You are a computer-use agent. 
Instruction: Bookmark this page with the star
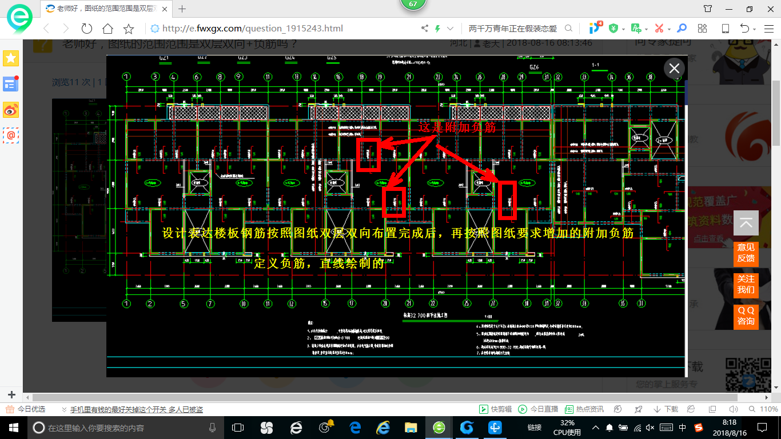click(x=129, y=29)
